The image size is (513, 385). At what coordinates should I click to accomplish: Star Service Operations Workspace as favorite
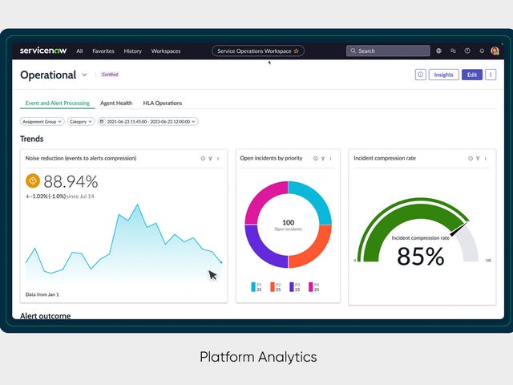coord(297,51)
